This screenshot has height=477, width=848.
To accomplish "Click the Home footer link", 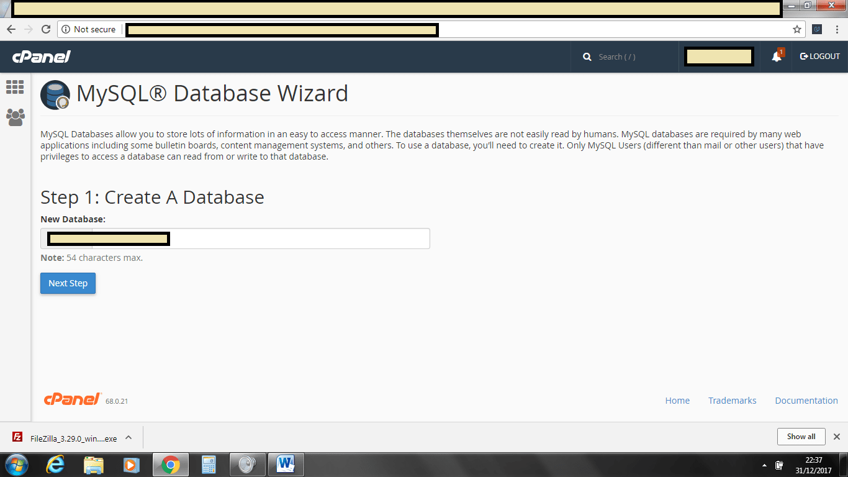I will click(677, 401).
